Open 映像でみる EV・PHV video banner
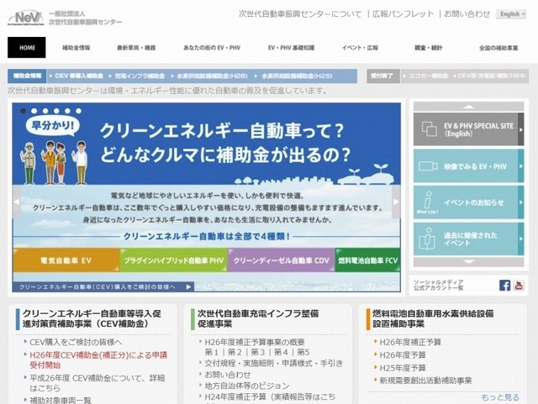538x404 pixels. pos(469,166)
